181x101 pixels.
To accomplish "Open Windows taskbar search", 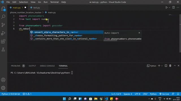I will click(x=70, y=99).
